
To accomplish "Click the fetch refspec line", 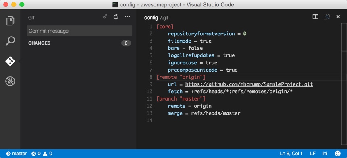I will [231, 92].
